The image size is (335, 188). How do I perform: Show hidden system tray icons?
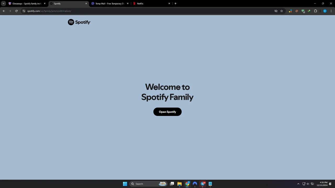(298, 184)
